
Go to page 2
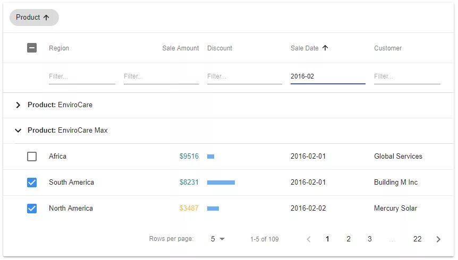349,239
